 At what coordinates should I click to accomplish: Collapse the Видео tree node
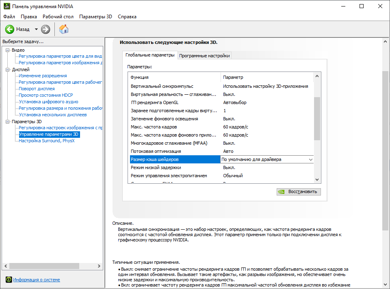(x=7, y=50)
